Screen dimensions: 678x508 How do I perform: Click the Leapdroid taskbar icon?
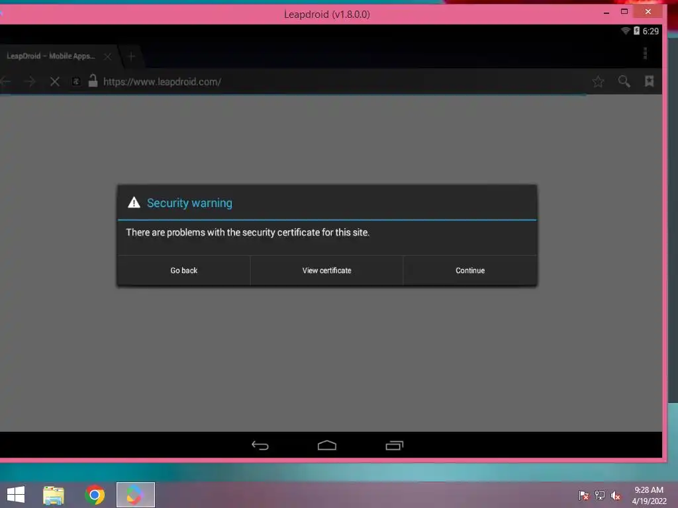click(x=135, y=495)
